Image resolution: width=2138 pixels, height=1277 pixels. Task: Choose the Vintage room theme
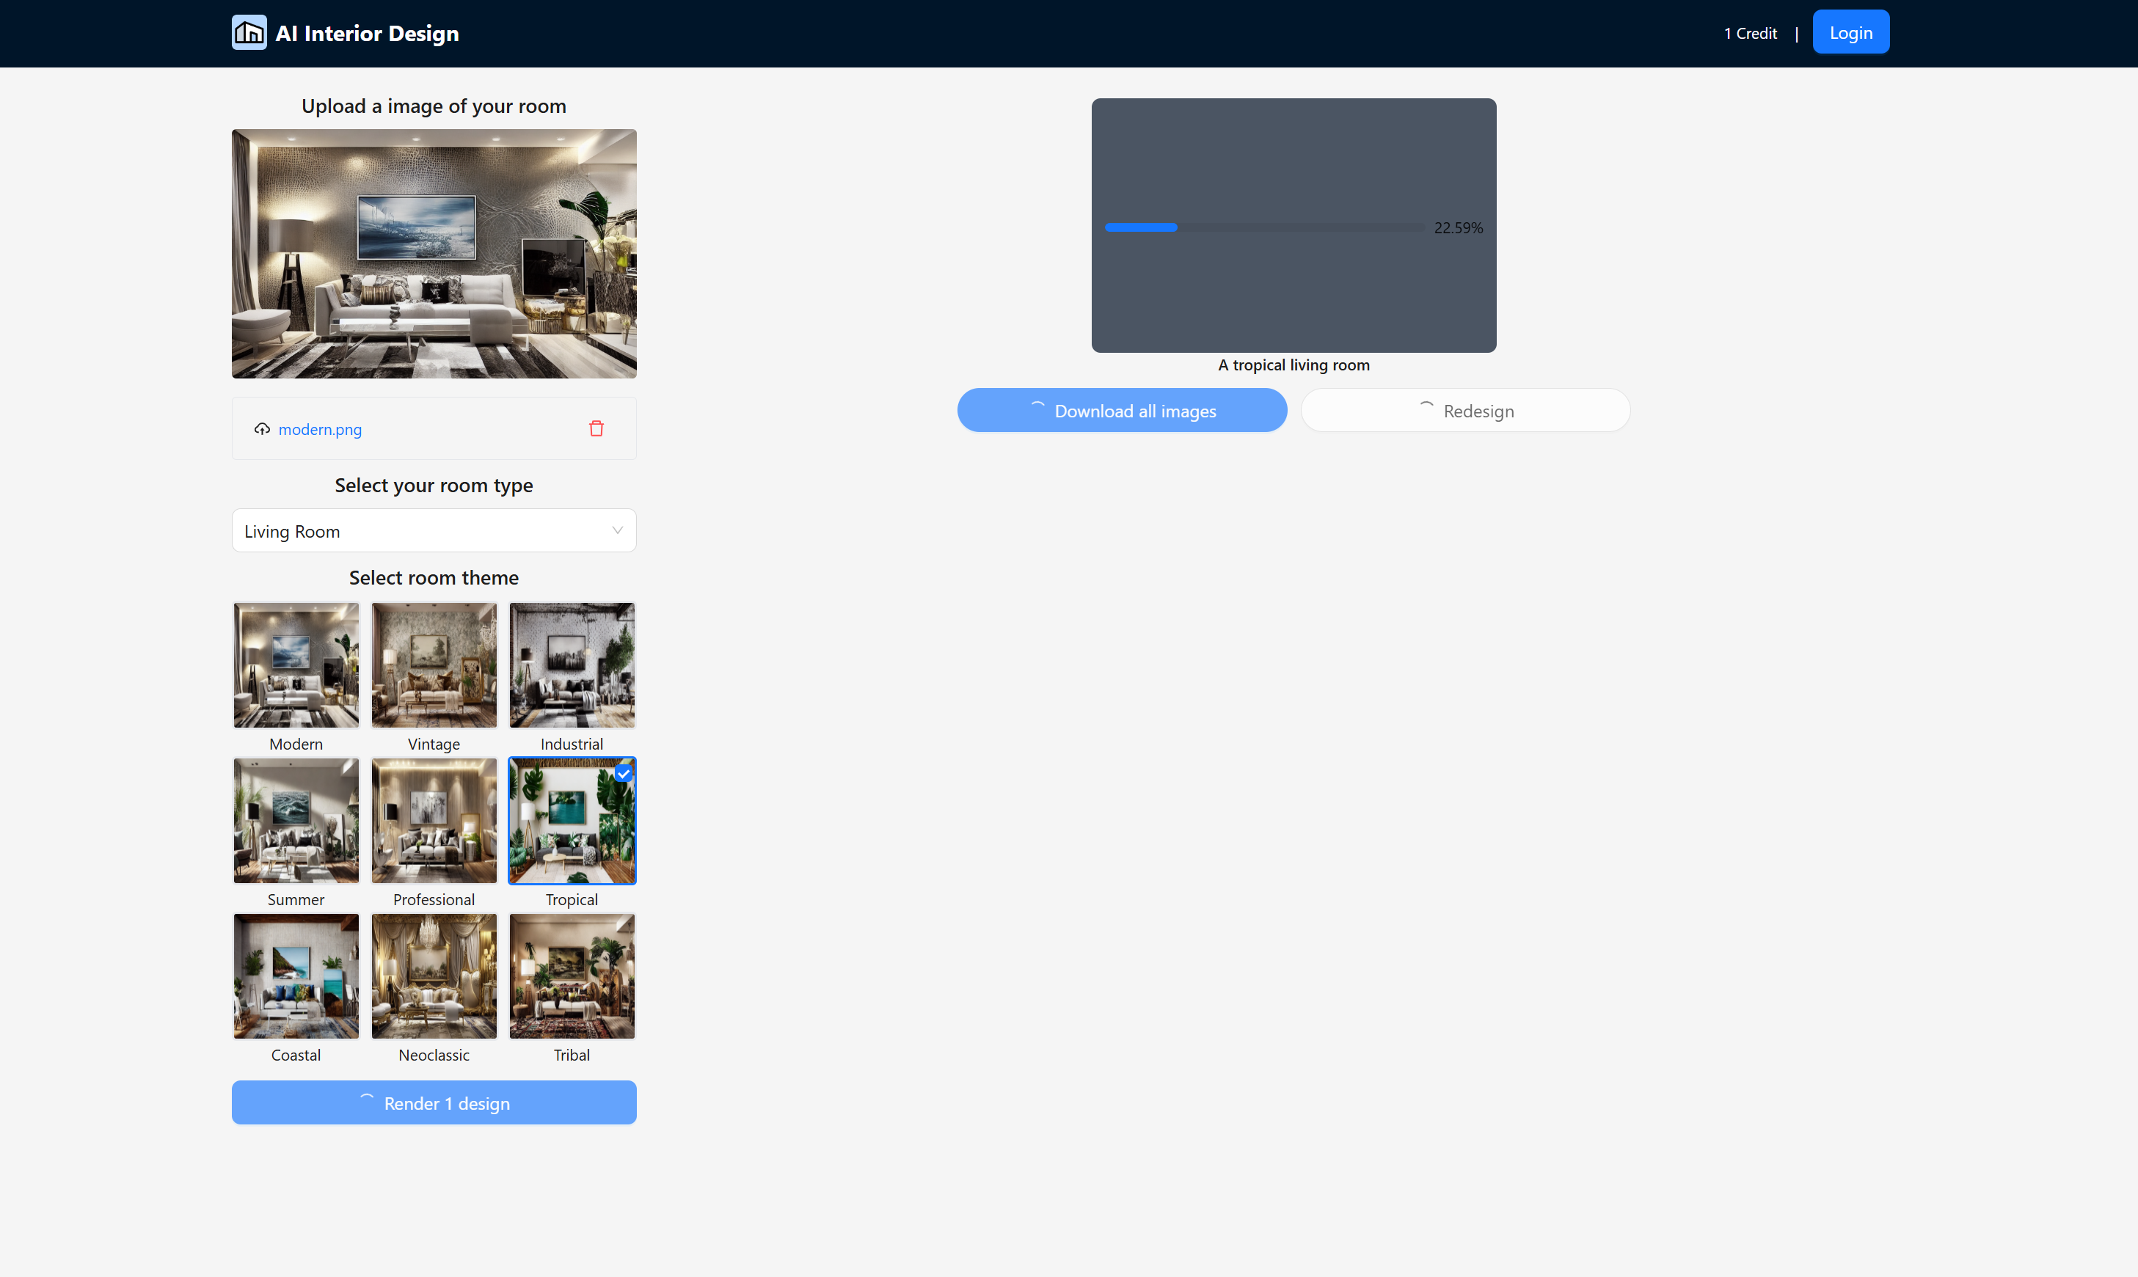point(434,665)
